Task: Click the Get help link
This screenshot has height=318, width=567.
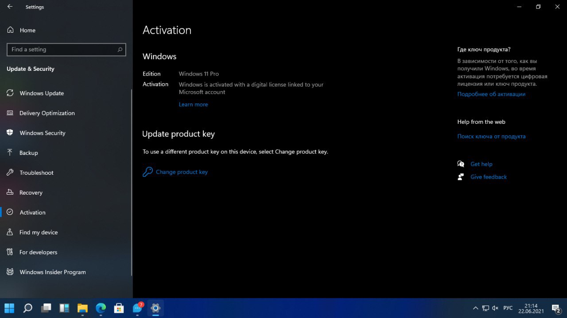Action: point(481,164)
